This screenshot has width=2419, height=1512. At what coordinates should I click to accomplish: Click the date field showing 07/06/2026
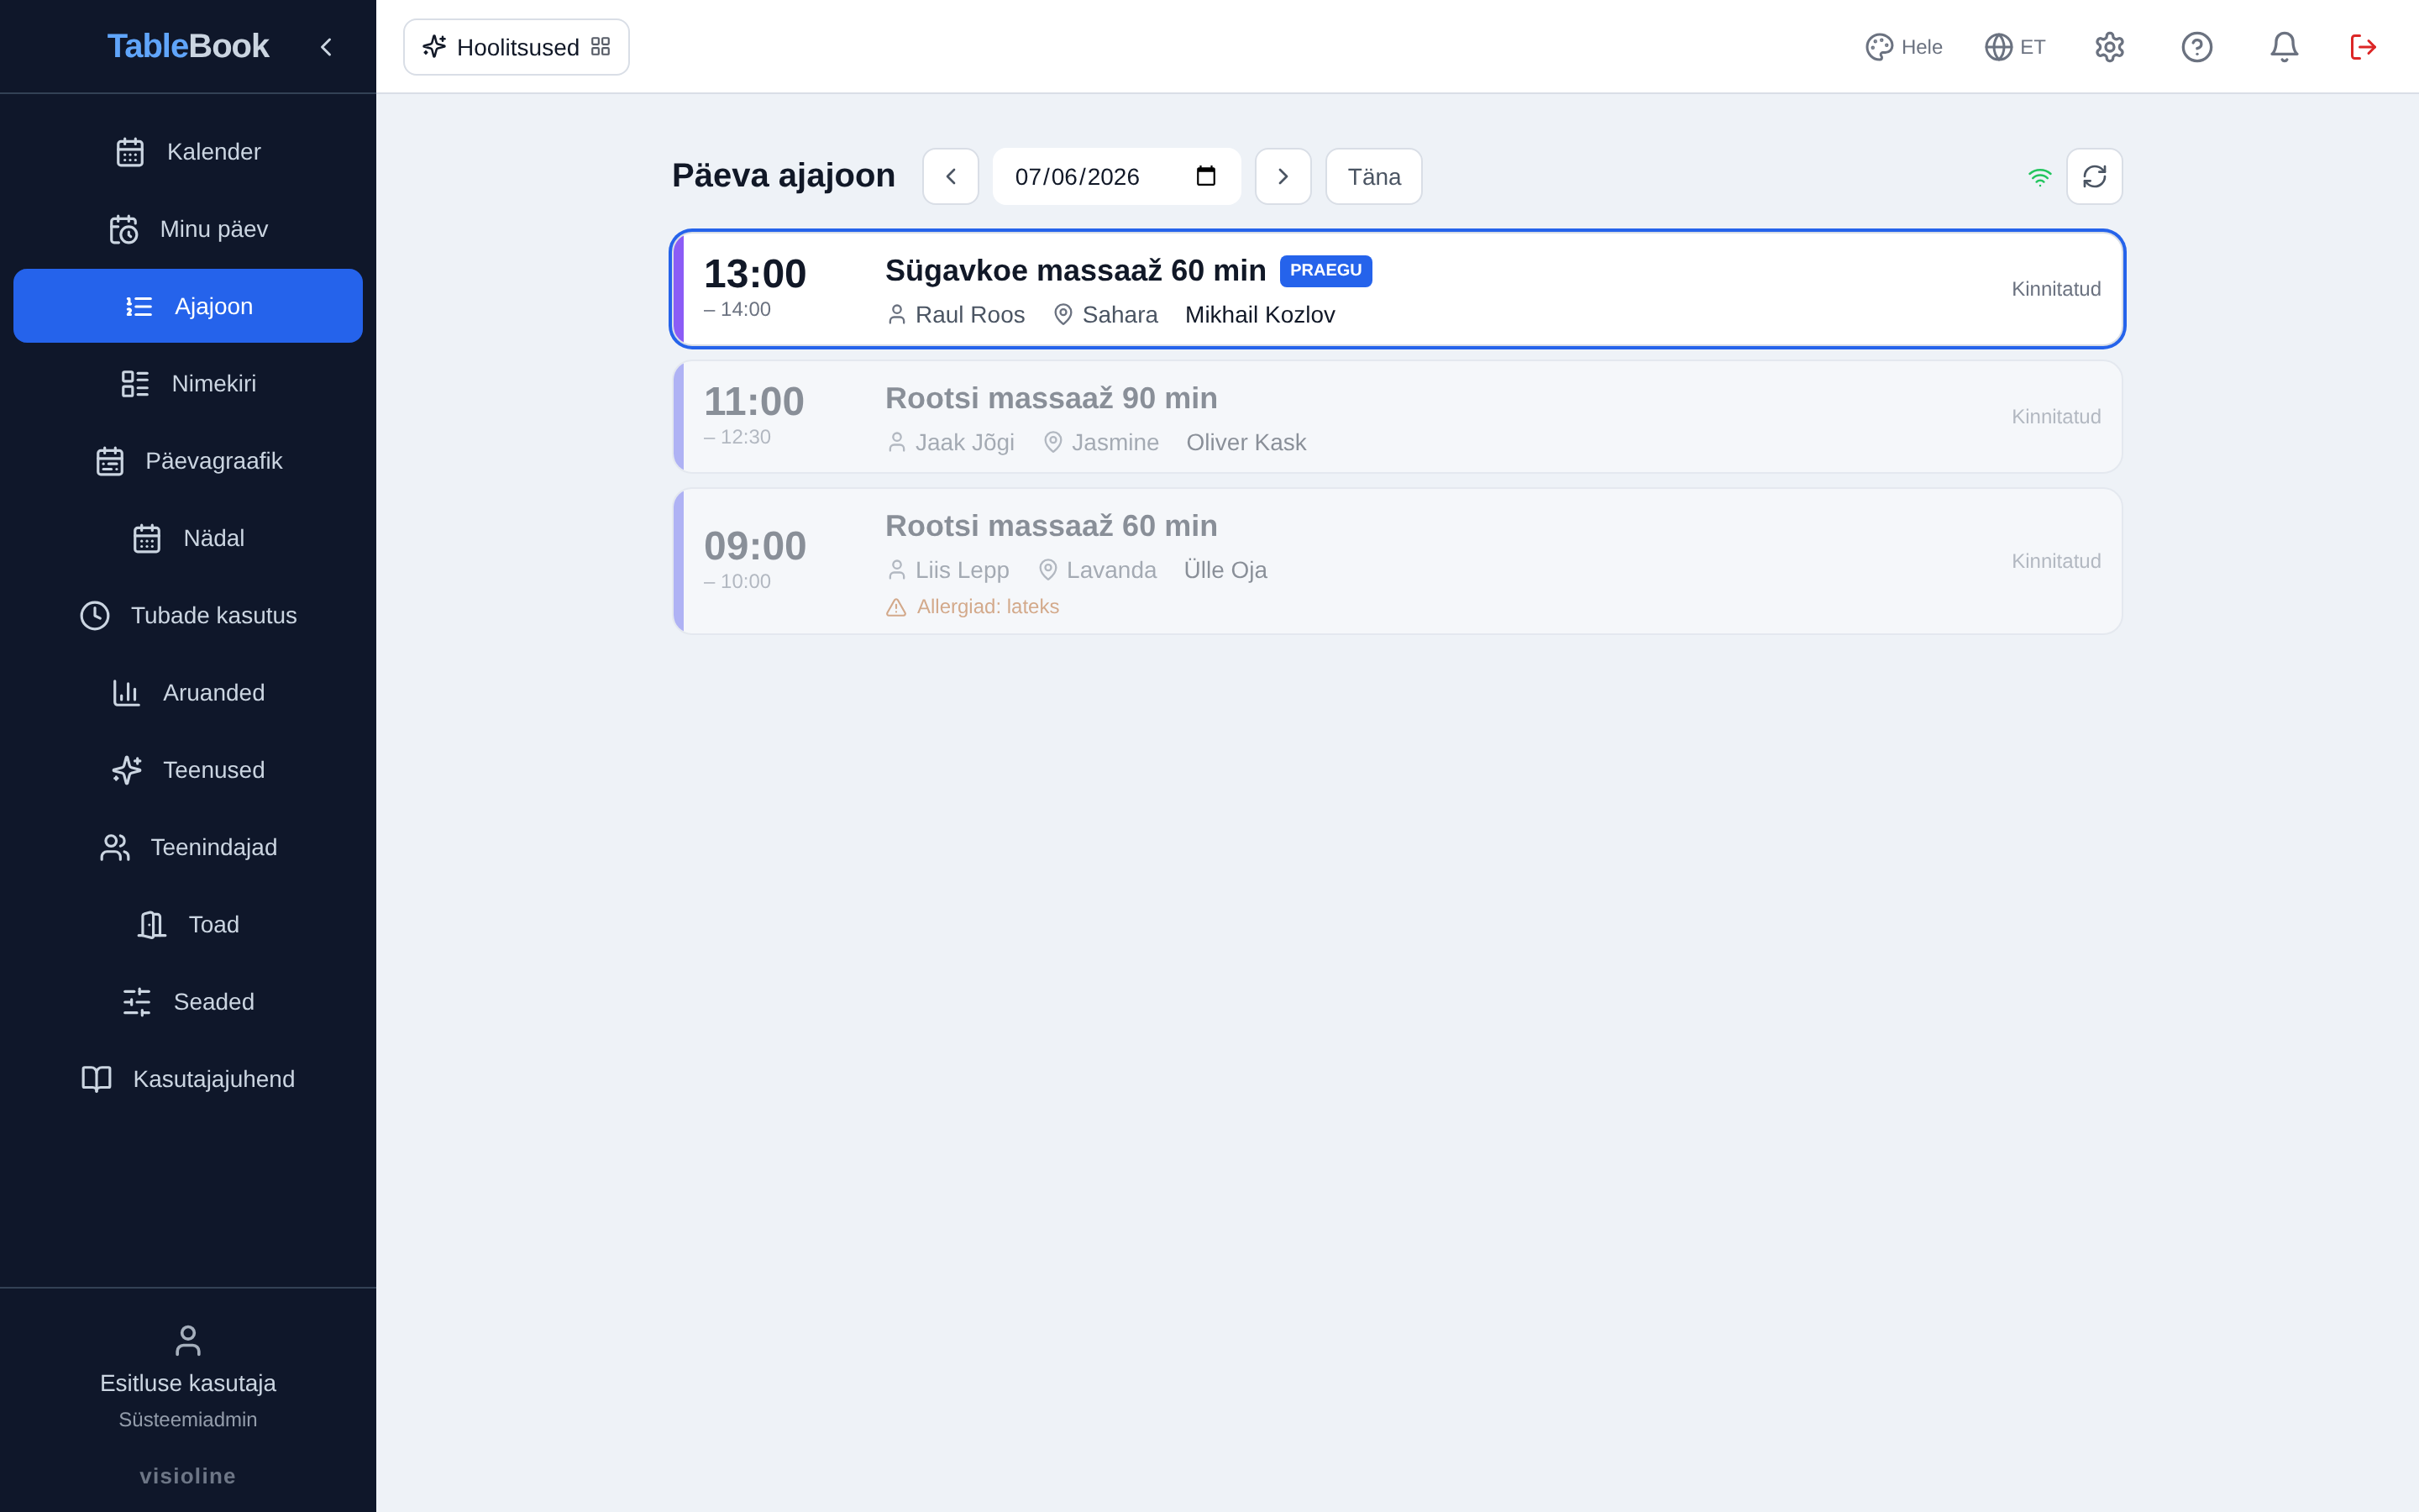(1116, 176)
